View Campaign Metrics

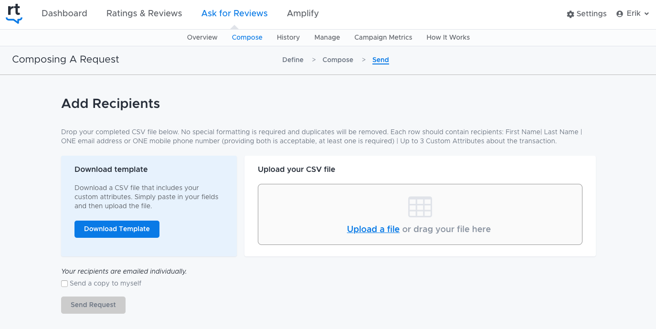[x=383, y=37]
